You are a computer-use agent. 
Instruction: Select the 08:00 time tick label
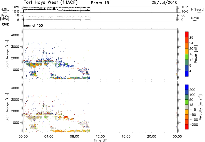pyautogui.click(x=75, y=137)
